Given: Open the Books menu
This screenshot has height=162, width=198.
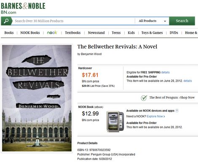Looking at the screenshot, I should click(x=9, y=33).
